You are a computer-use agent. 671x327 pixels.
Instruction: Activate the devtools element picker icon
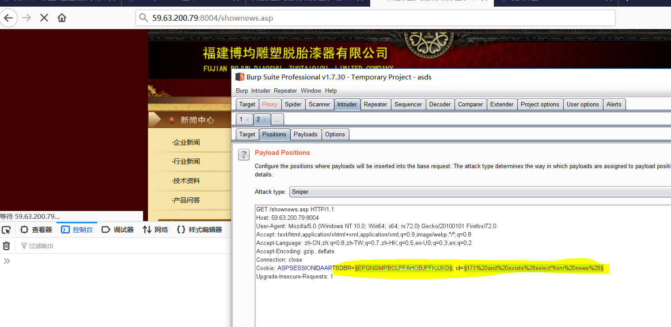point(6,229)
